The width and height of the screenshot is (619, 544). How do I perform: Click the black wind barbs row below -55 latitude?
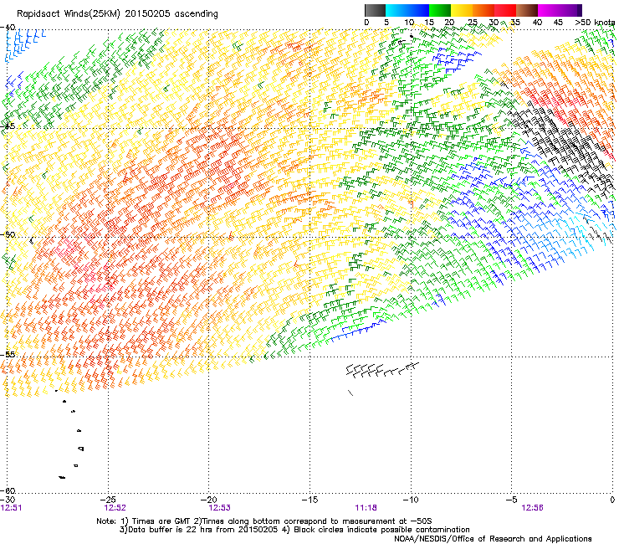[382, 370]
